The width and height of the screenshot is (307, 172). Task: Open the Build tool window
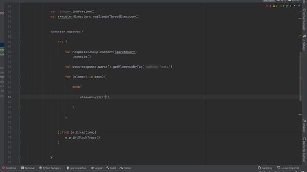[111, 168]
